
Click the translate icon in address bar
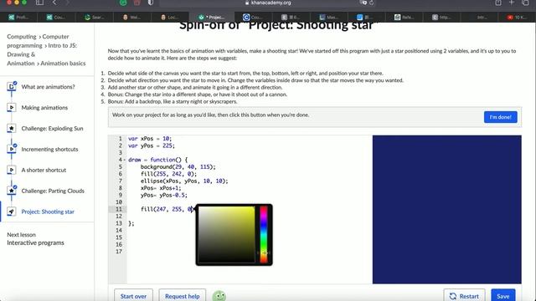tap(363, 3)
